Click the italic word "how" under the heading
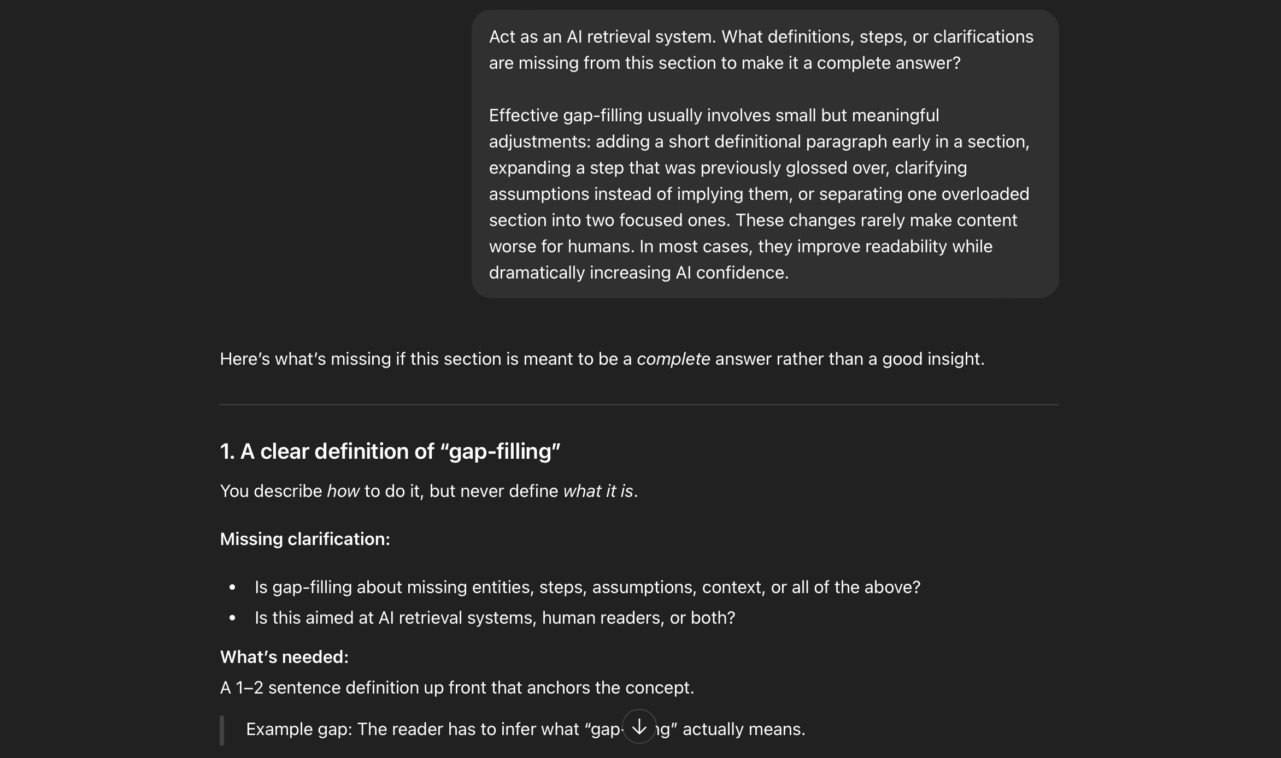Viewport: 1281px width, 758px height. point(343,491)
